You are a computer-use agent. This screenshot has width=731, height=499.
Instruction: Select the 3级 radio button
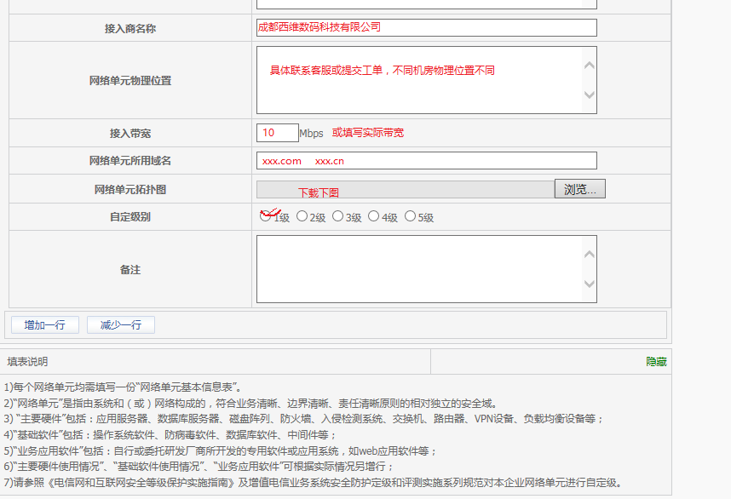tap(337, 216)
